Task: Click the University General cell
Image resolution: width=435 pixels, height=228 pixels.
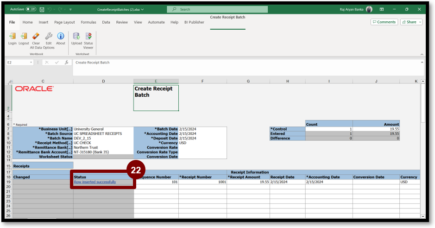Action: [103, 129]
